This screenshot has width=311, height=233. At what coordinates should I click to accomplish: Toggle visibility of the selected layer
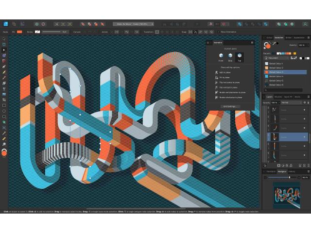point(306,137)
